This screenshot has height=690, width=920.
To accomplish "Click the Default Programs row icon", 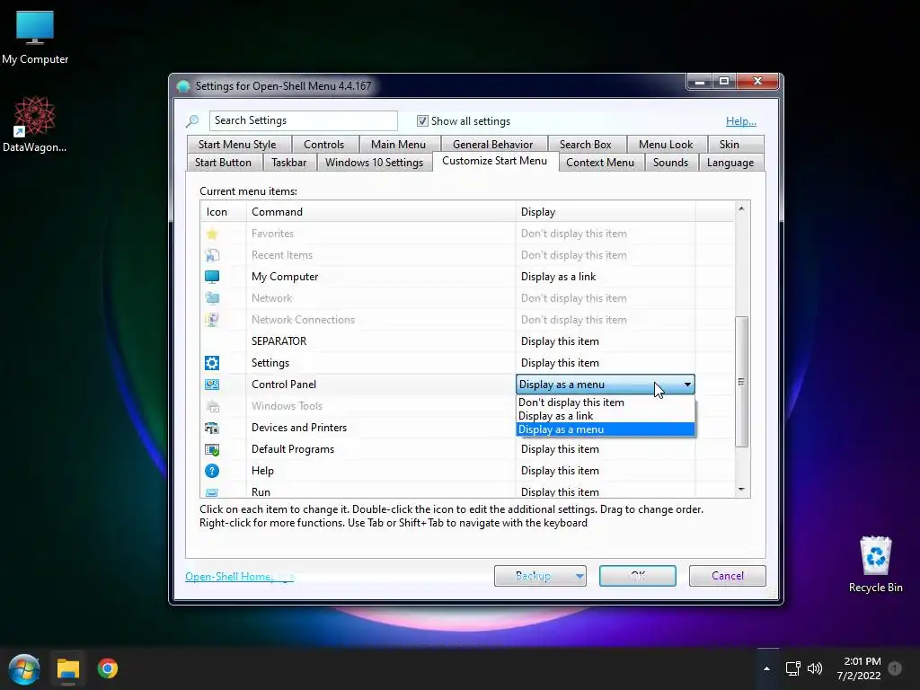I will (x=212, y=449).
